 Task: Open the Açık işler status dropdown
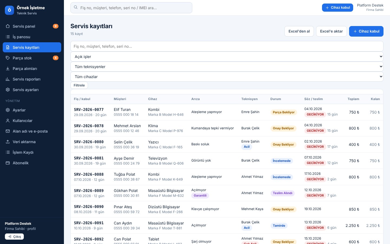point(227,57)
